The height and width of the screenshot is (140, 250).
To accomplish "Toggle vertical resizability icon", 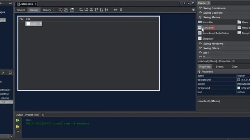I will tap(121, 10).
